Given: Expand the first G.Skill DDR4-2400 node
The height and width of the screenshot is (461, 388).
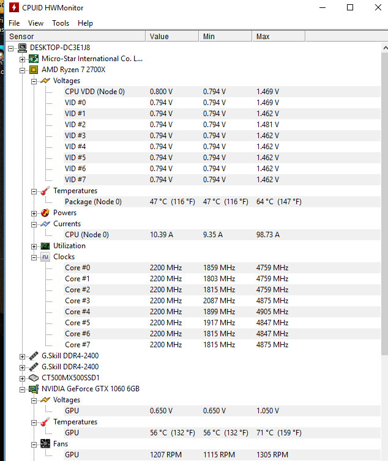Looking at the screenshot, I should 23,356.
